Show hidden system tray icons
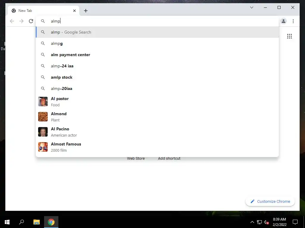This screenshot has height=228, width=305. (x=252, y=222)
